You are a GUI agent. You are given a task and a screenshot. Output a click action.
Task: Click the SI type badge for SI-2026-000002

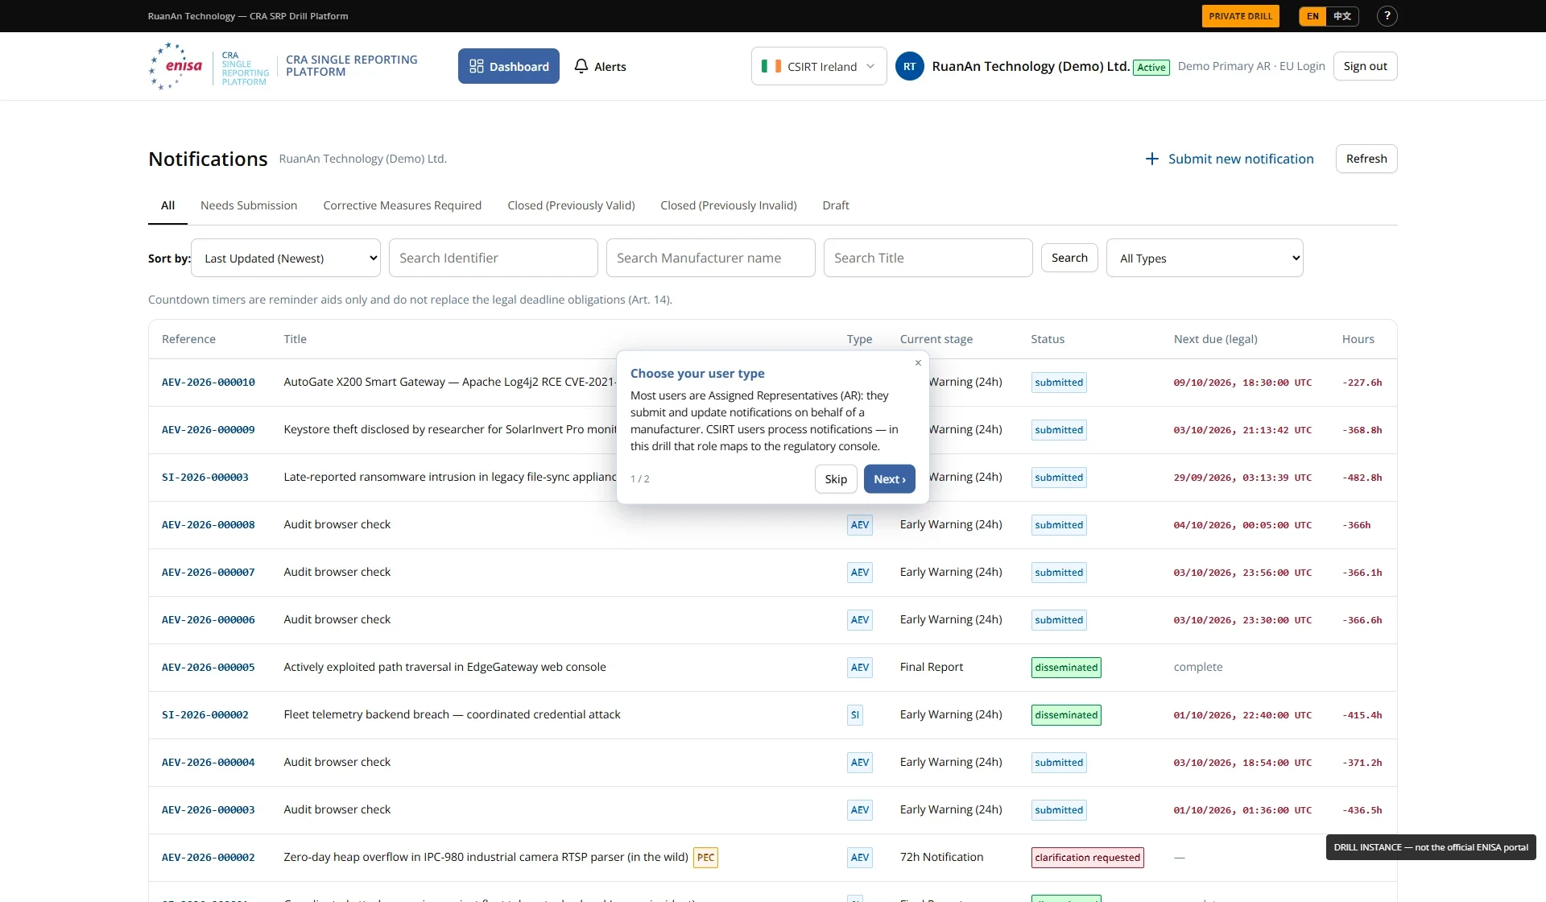854,715
